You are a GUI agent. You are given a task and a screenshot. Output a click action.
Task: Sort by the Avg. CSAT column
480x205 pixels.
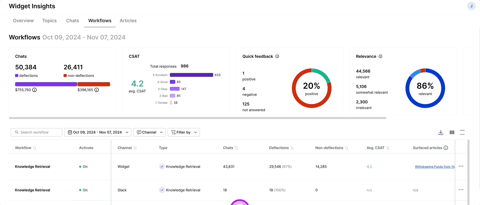pyautogui.click(x=388, y=148)
